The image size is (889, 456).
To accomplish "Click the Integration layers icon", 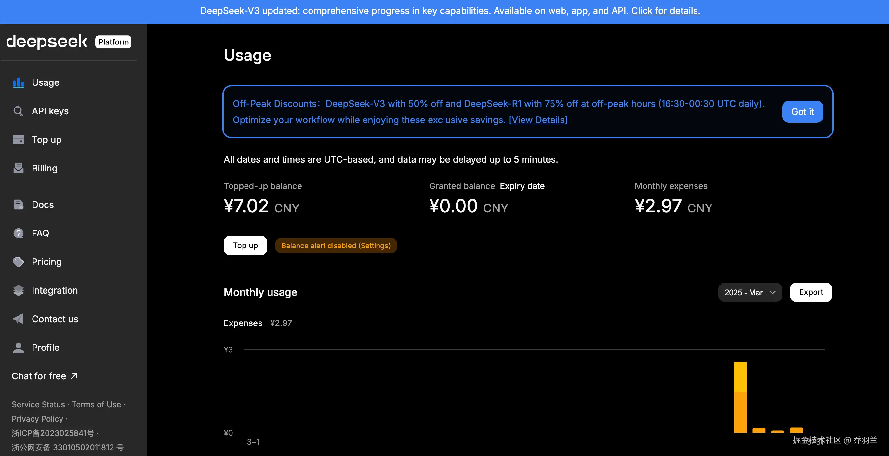I will (x=18, y=291).
